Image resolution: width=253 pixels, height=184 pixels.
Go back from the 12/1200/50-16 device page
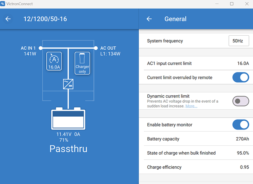click(x=8, y=19)
